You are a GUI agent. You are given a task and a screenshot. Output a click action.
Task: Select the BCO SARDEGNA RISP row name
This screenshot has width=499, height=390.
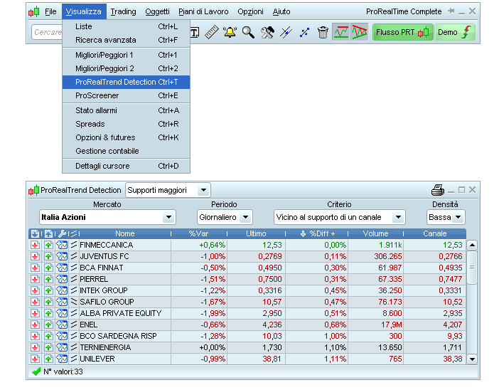(x=118, y=336)
